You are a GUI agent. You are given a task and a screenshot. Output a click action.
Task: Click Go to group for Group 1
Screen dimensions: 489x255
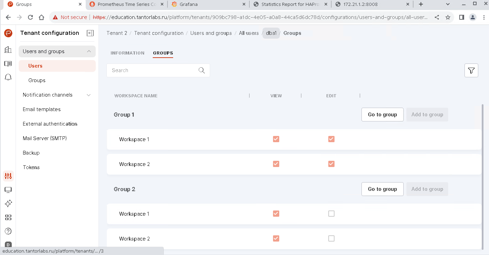point(382,115)
